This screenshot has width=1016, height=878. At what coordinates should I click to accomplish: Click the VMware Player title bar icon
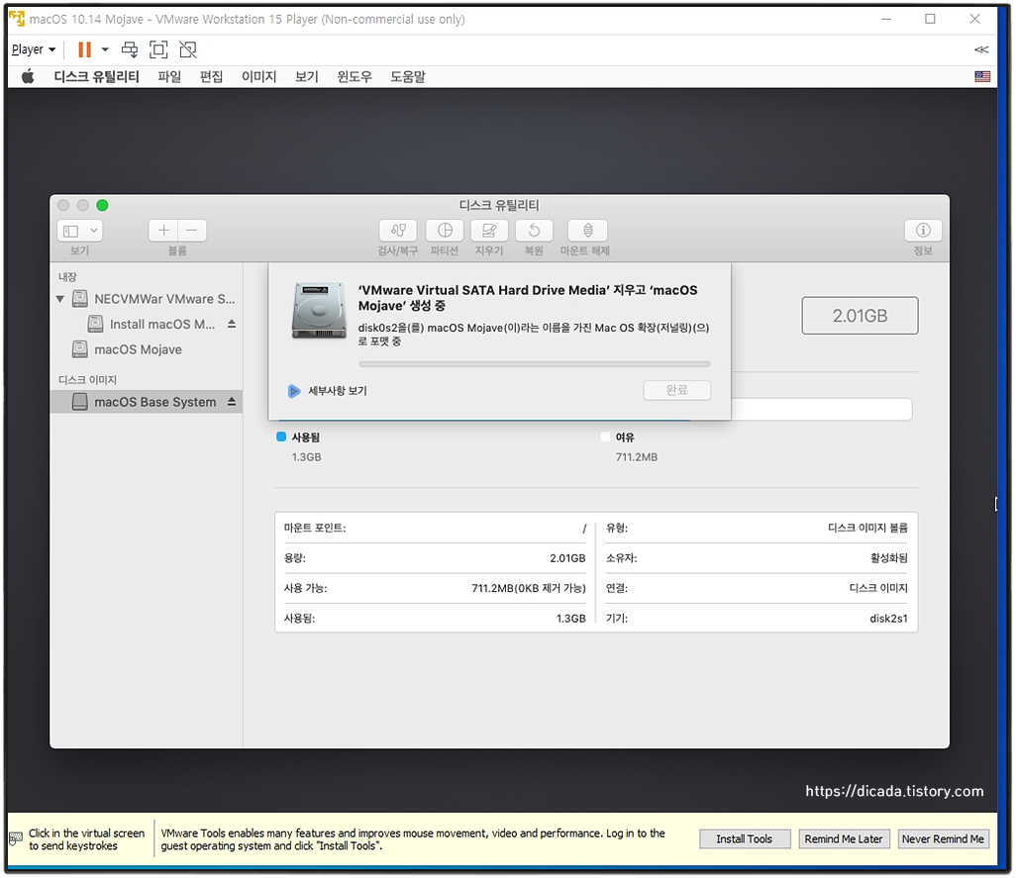click(x=17, y=19)
